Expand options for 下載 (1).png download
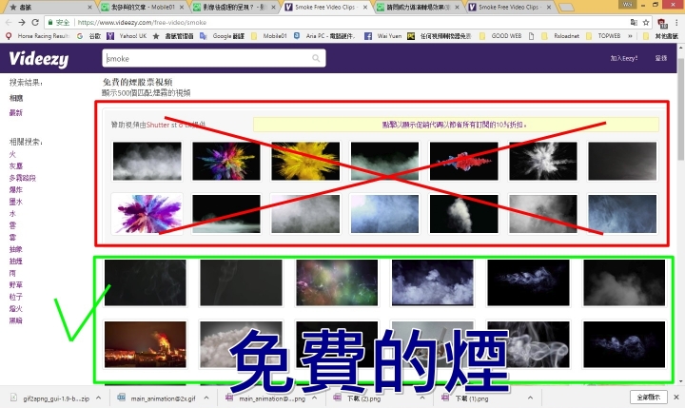685x408 pixels. click(530, 398)
